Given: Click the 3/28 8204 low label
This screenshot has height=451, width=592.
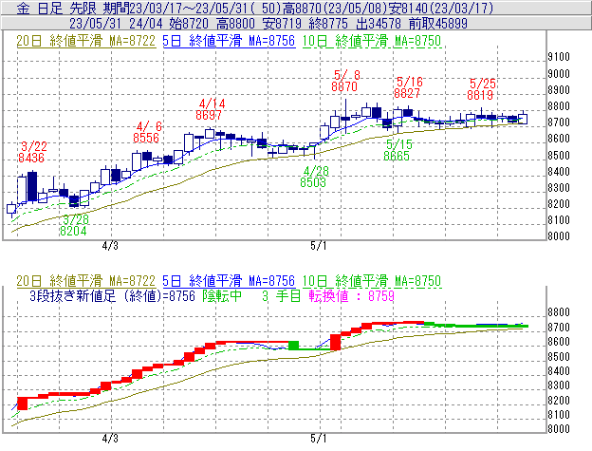Looking at the screenshot, I should (x=74, y=225).
